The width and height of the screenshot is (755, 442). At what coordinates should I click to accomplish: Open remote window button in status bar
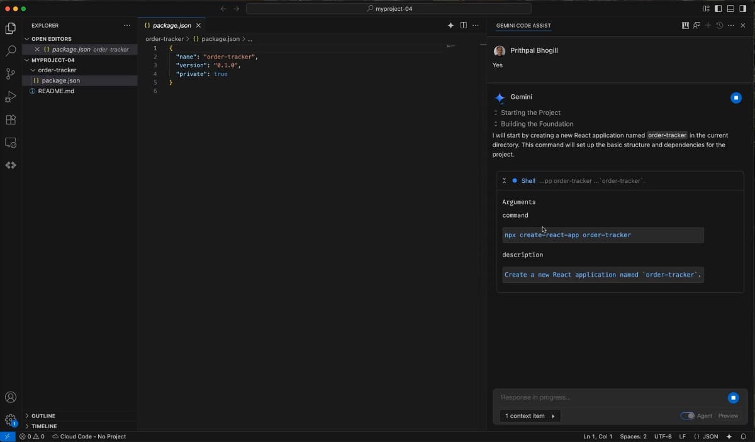8,436
